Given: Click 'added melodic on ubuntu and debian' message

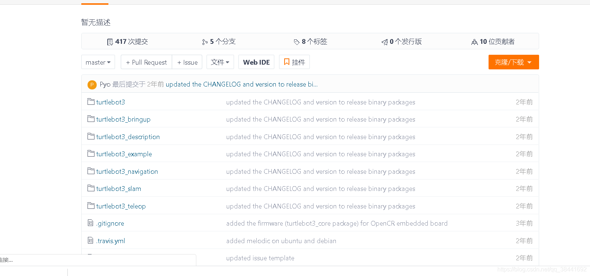Looking at the screenshot, I should (x=281, y=241).
